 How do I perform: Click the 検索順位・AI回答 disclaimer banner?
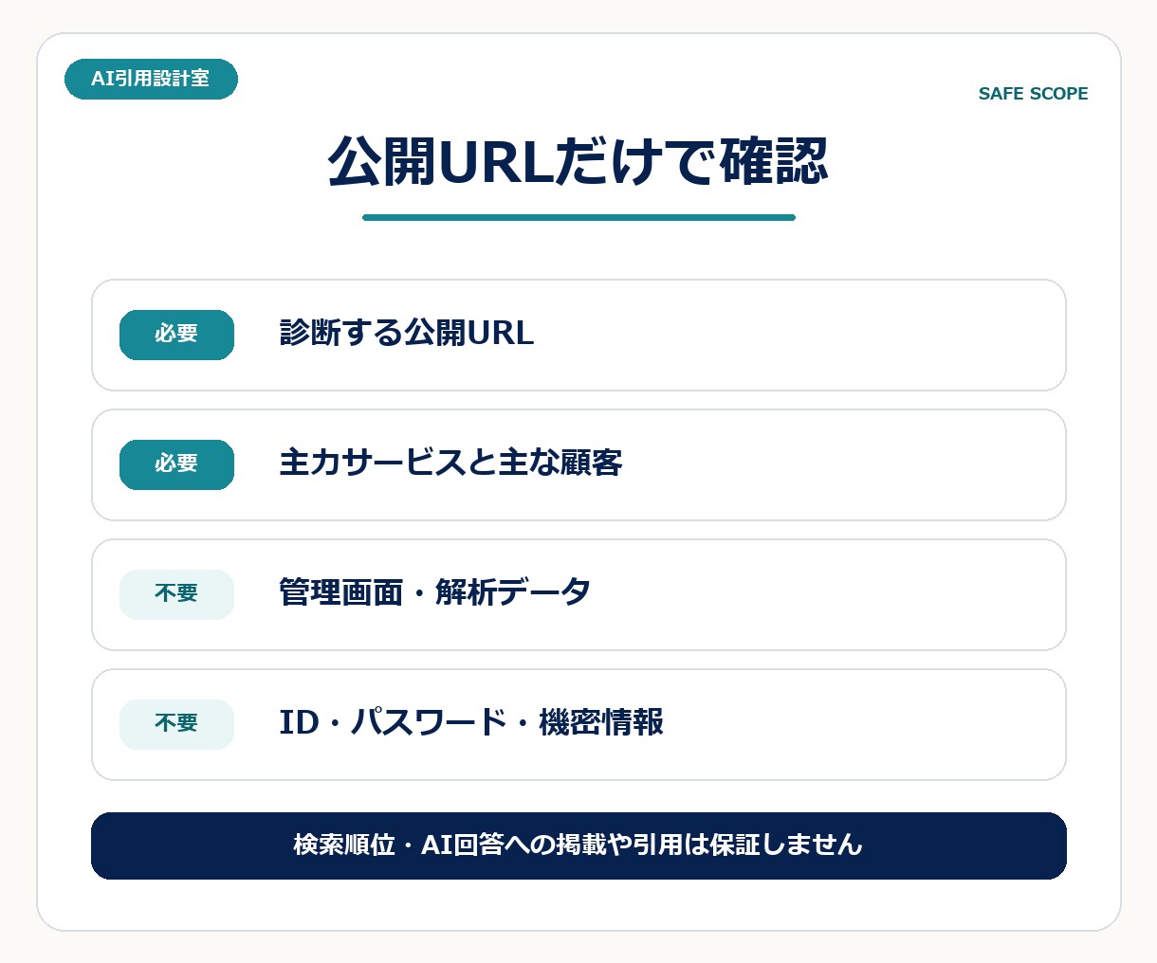pos(578,845)
